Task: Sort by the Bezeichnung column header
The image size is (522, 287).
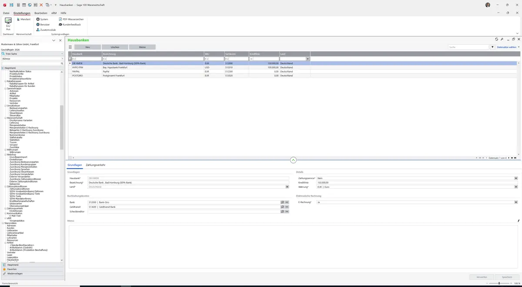Action: coord(153,54)
